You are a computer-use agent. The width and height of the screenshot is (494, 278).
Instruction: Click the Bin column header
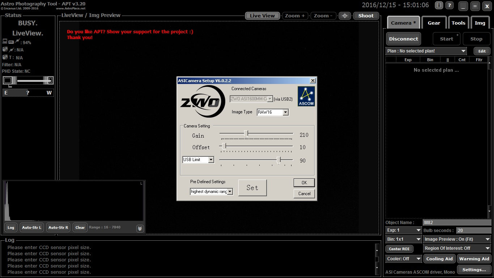[430, 60]
